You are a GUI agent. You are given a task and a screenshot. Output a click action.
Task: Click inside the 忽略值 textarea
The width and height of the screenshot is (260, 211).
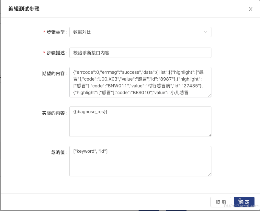[x=140, y=161]
